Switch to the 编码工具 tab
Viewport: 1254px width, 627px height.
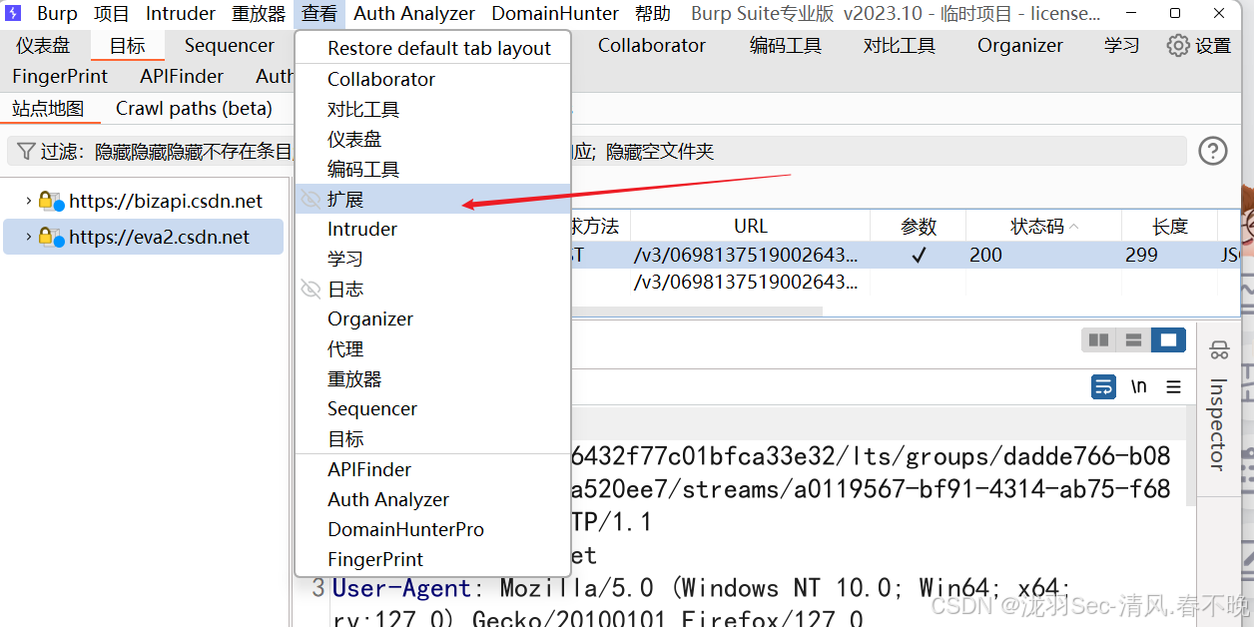tap(786, 46)
